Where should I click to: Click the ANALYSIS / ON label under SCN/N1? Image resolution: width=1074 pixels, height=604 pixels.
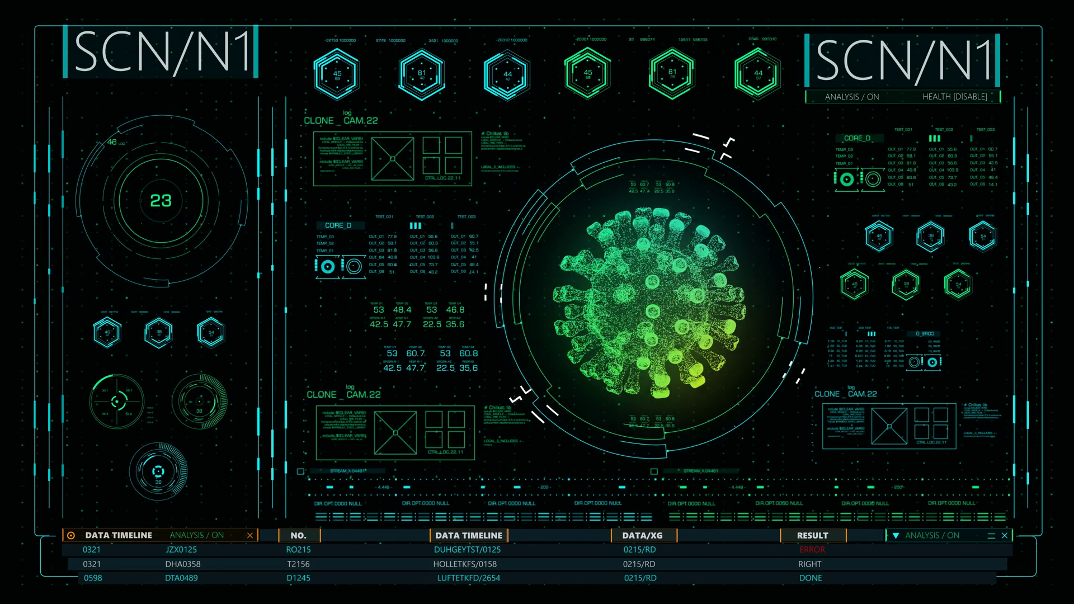click(x=851, y=97)
